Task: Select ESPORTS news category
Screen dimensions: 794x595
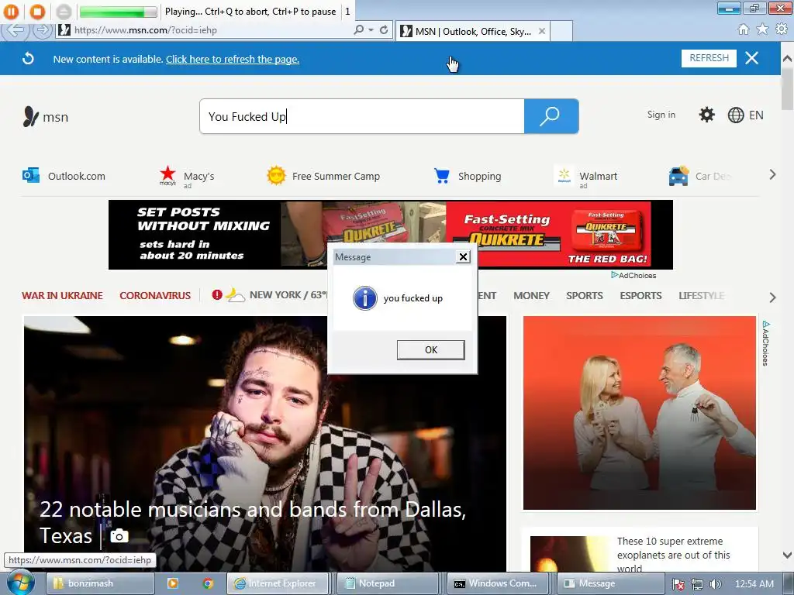Action: click(640, 295)
